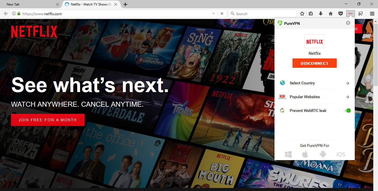
Task: Open the address bar history dropdown arrow
Action: click(x=213, y=14)
